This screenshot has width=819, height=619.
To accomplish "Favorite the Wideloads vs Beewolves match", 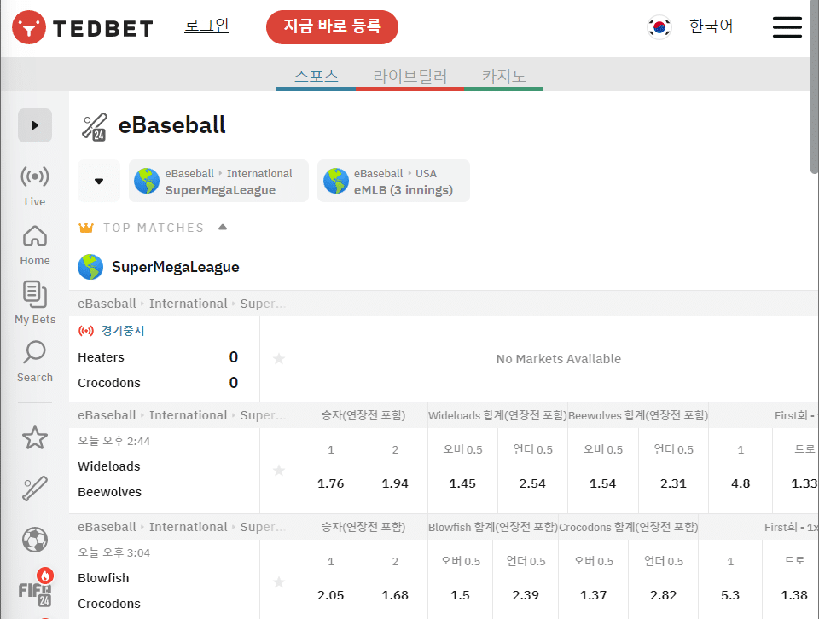I will tap(279, 471).
